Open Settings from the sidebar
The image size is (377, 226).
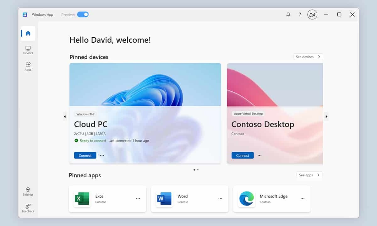tap(28, 191)
